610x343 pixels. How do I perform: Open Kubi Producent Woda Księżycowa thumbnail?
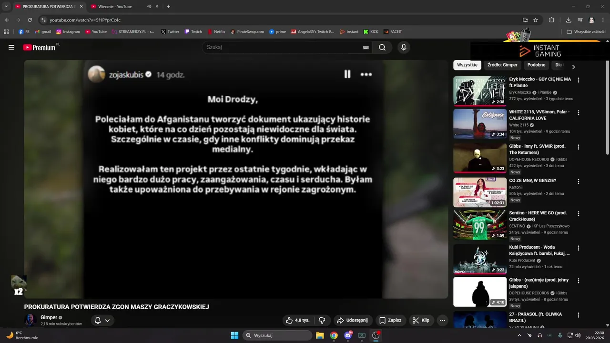point(479,259)
